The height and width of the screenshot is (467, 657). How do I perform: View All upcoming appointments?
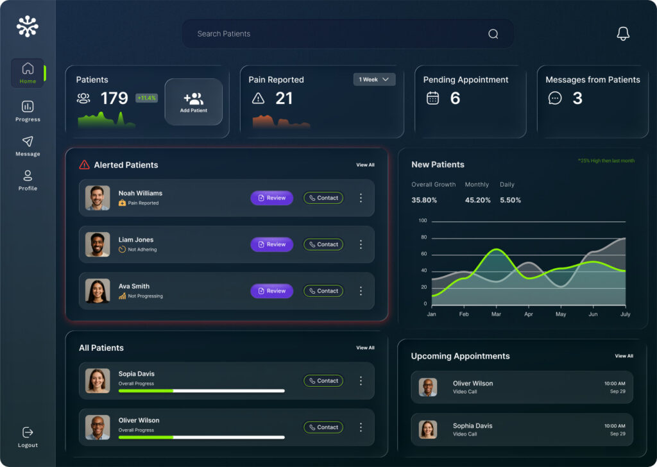tap(624, 356)
